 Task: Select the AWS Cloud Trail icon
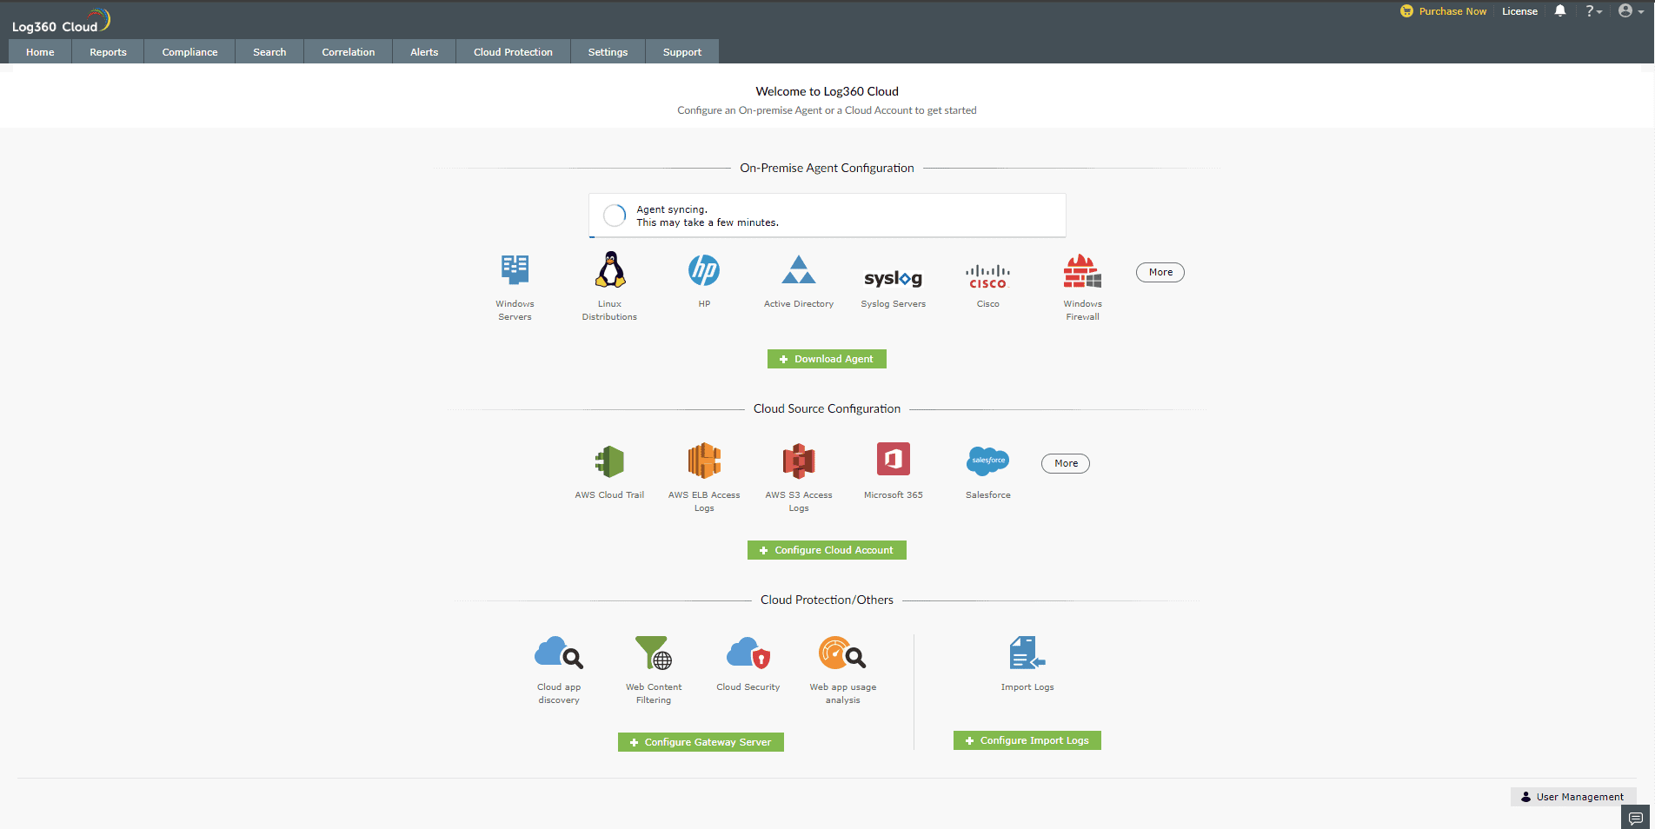point(609,461)
